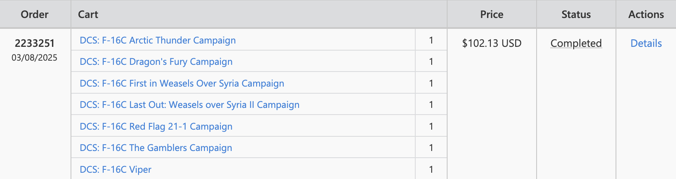Open the DCS: F-16C Arctic Thunder Campaign link
Screen dimensions: 676x179
coord(157,40)
